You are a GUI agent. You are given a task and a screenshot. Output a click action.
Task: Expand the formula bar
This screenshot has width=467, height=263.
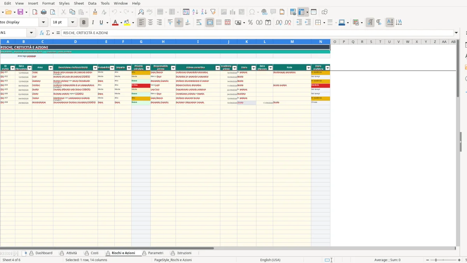pyautogui.click(x=456, y=33)
